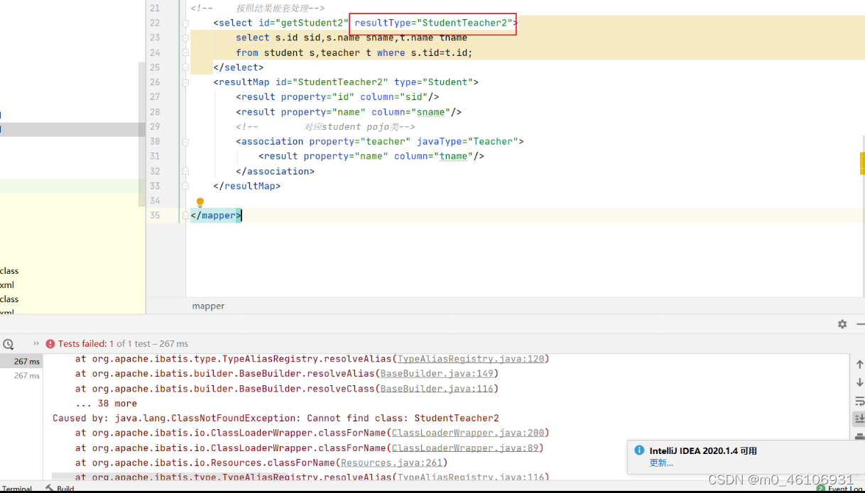Toggle soft-wrap in the console output
The width and height of the screenshot is (865, 493).
click(859, 401)
